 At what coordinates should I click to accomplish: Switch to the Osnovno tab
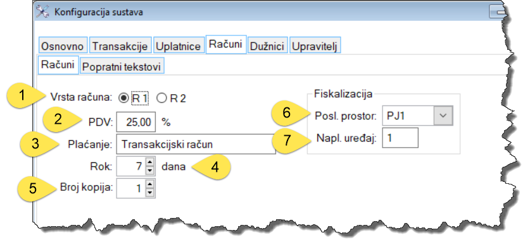coord(63,45)
